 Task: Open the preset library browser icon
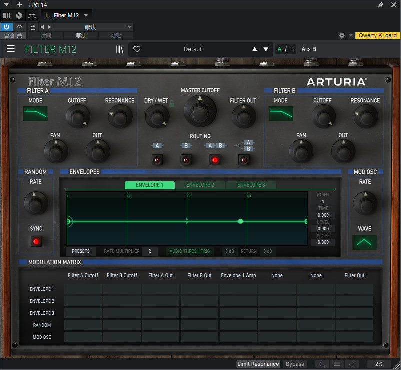119,49
